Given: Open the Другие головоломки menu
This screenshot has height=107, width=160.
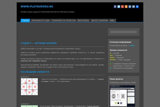Looking at the screenshot, I should (99, 20).
